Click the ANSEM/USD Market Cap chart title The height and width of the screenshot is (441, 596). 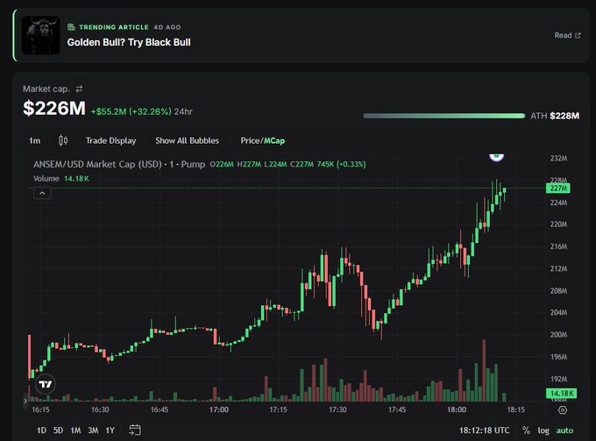coord(119,164)
